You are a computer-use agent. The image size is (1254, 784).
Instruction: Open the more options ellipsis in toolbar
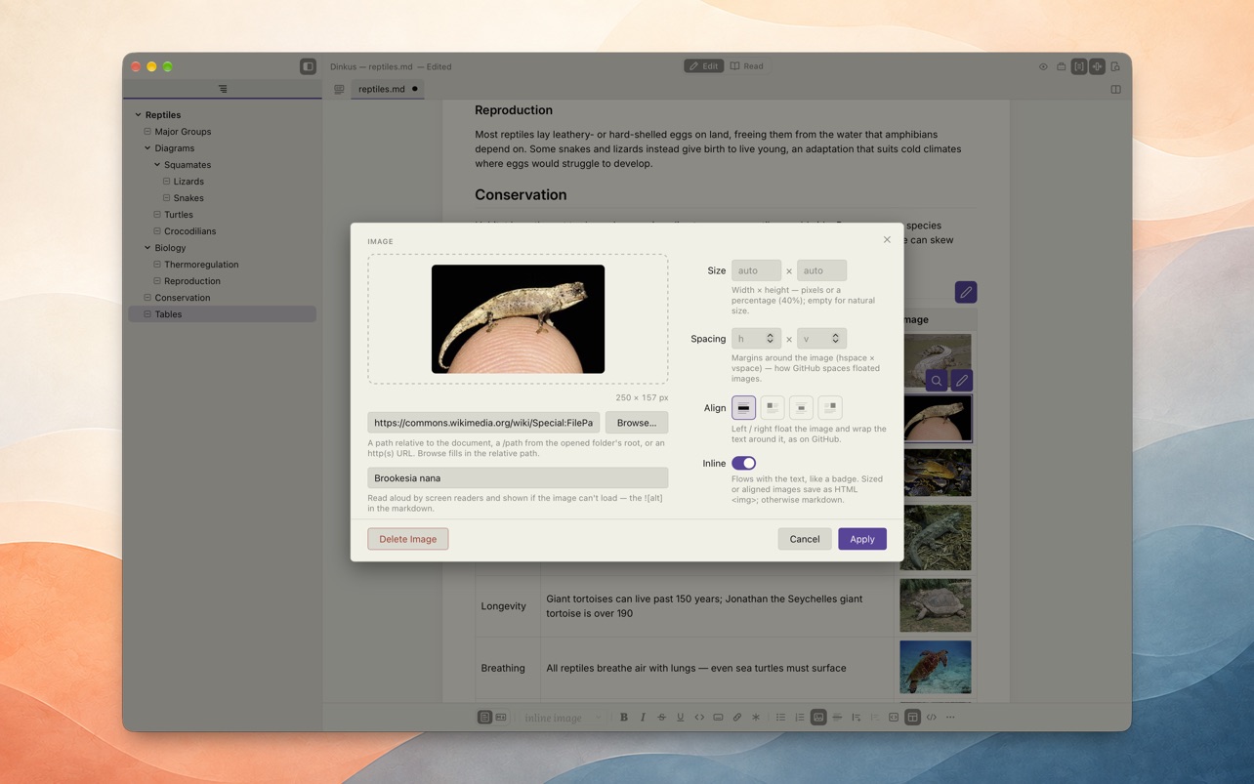coord(950,718)
